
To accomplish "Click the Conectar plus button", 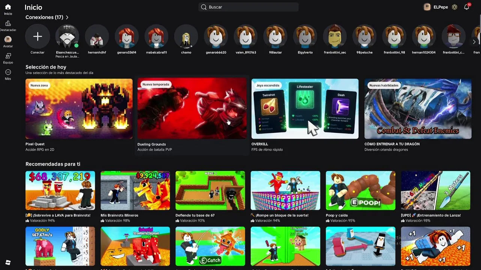I will [x=37, y=36].
